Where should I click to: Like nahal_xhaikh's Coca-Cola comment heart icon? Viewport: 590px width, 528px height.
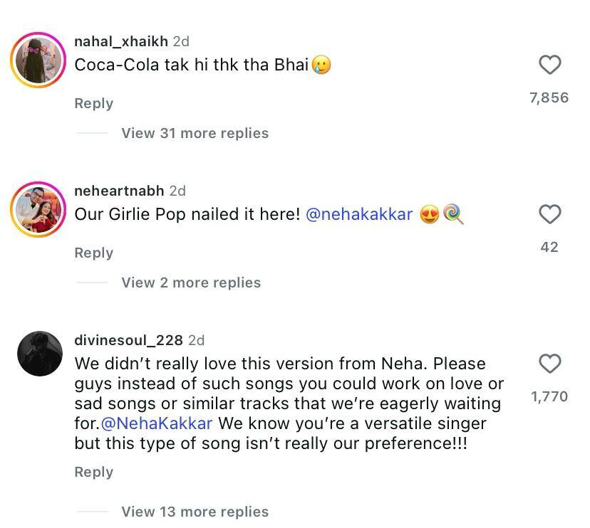549,65
